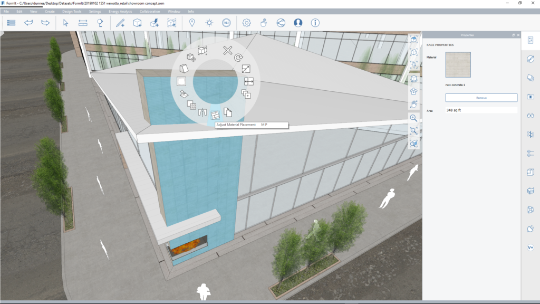Click the zoom in magnifier icon
Viewport: 540px width, 304px height.
(414, 118)
